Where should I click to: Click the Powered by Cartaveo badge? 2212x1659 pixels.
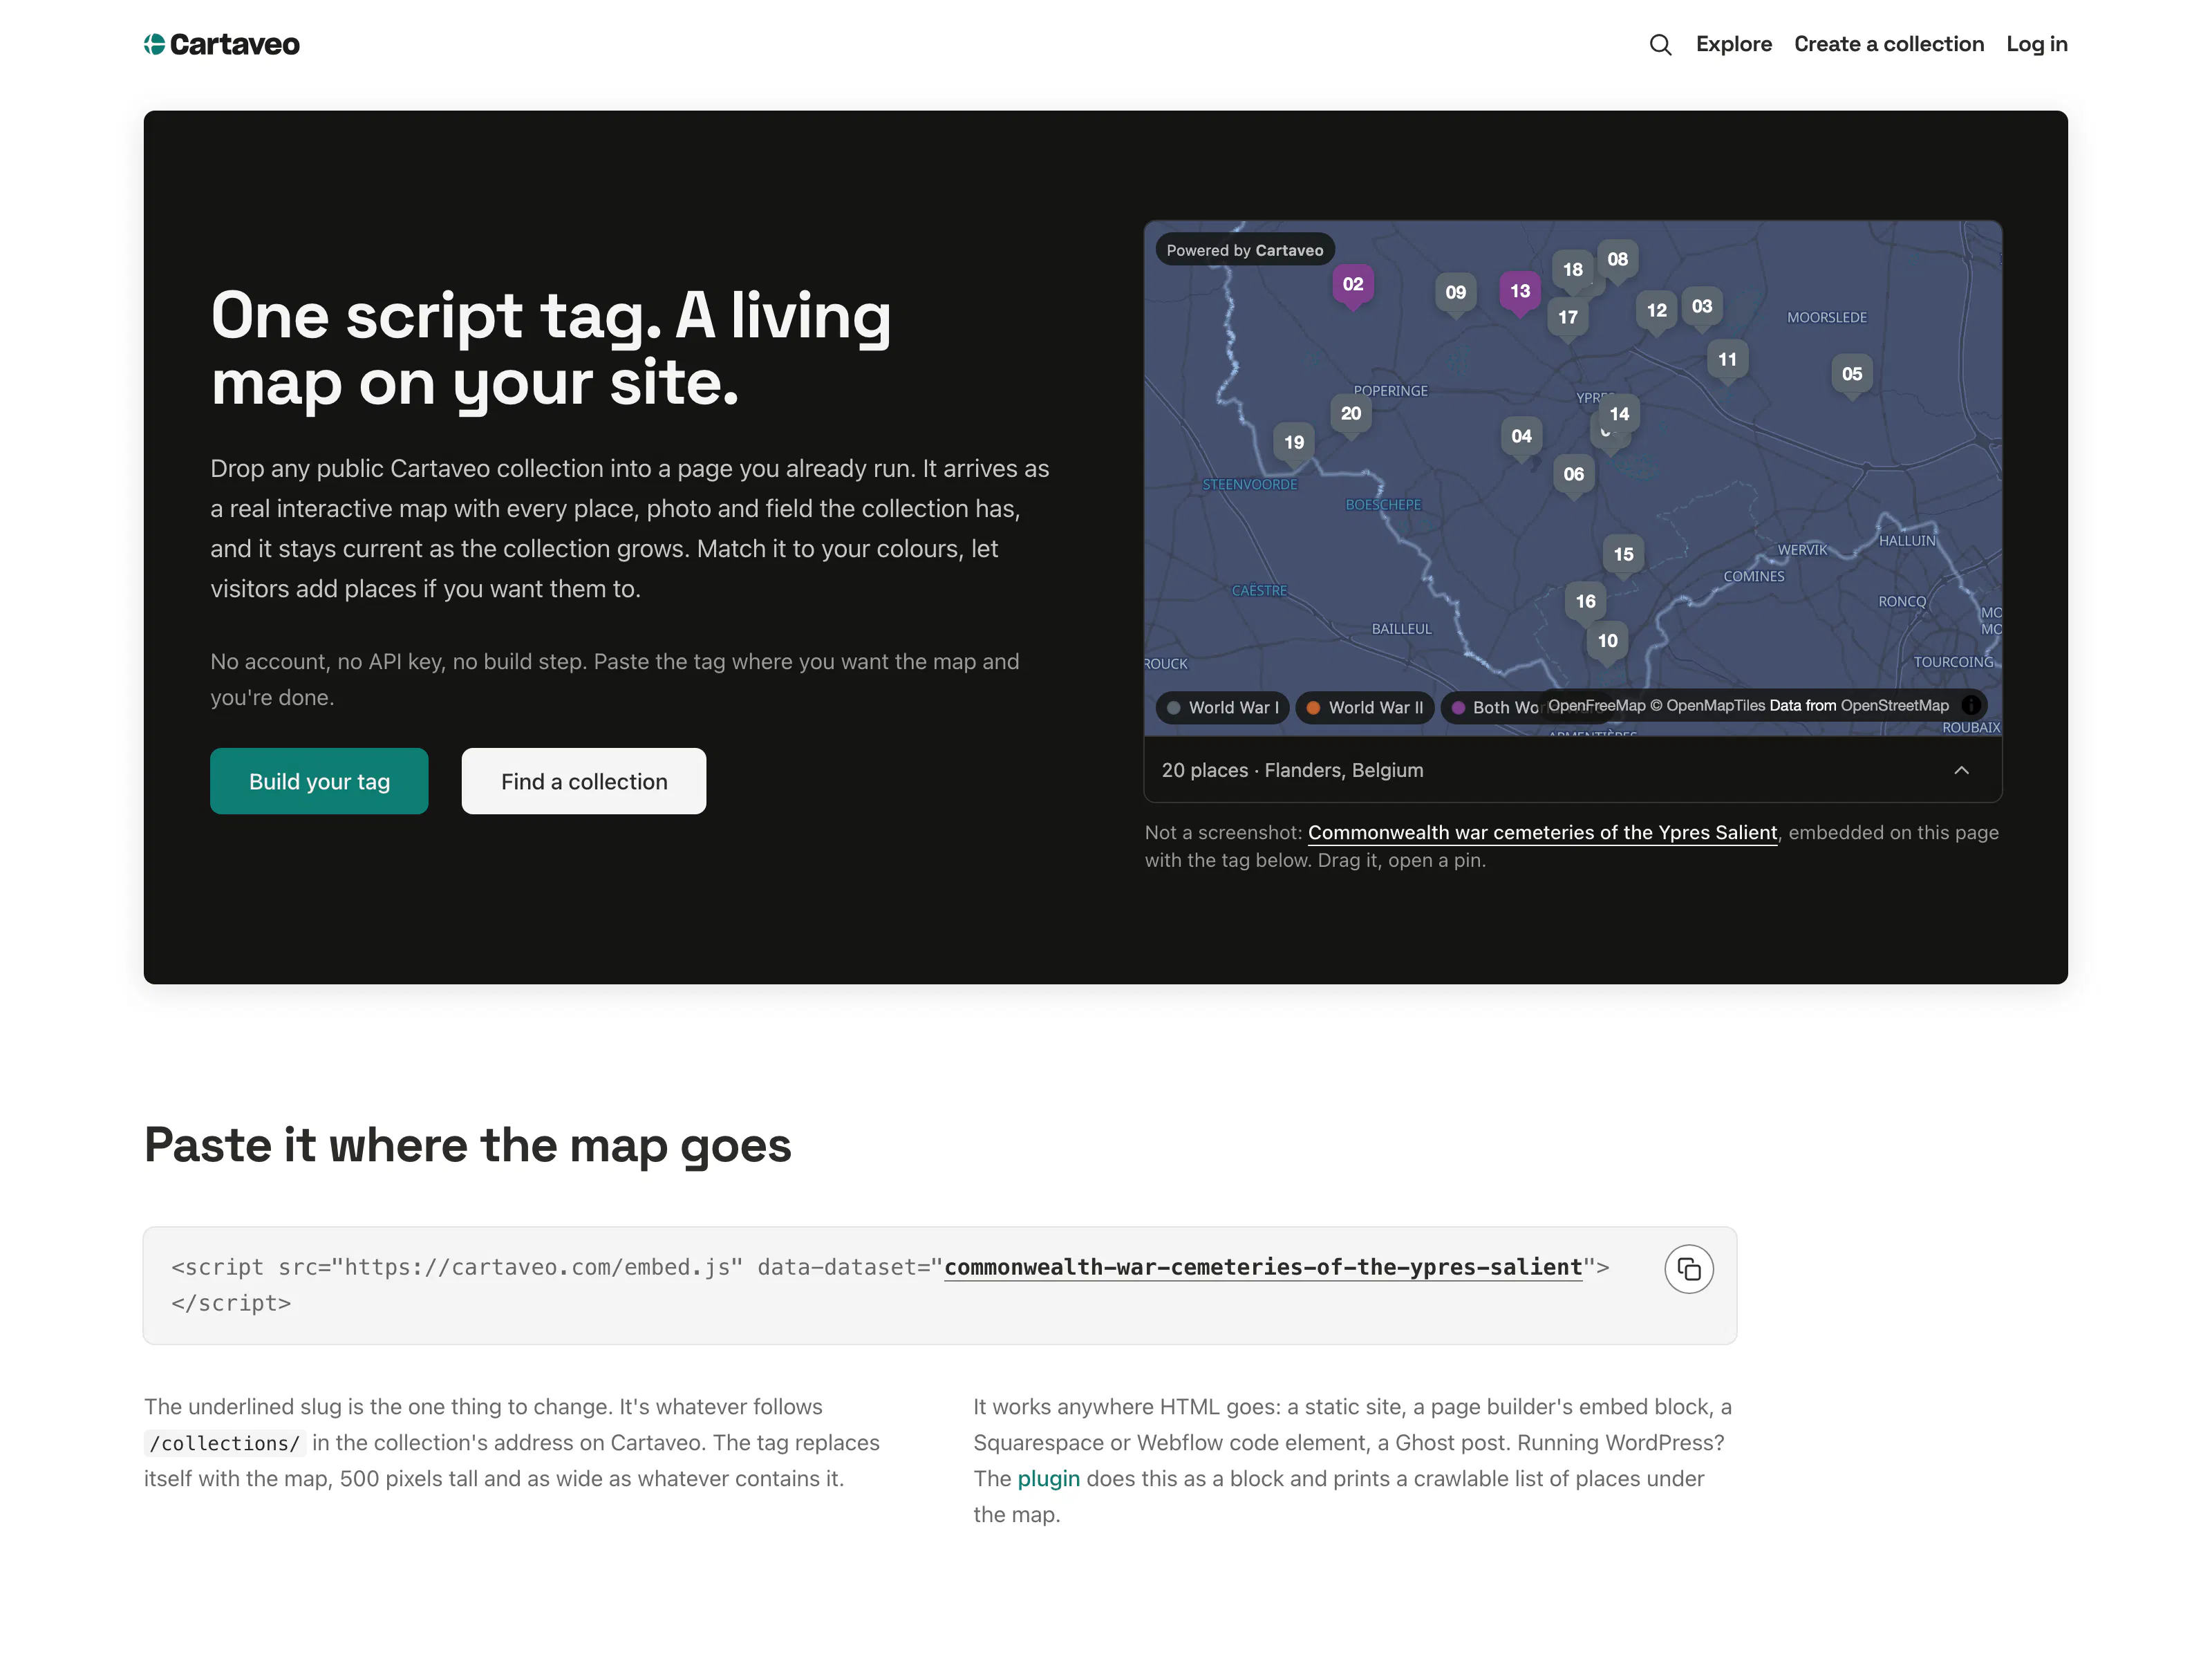pos(1245,251)
